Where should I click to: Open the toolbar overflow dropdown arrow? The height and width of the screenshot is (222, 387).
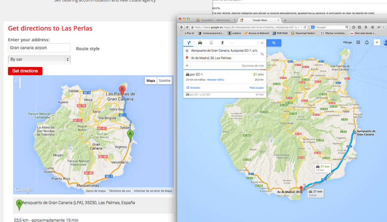tap(384, 27)
